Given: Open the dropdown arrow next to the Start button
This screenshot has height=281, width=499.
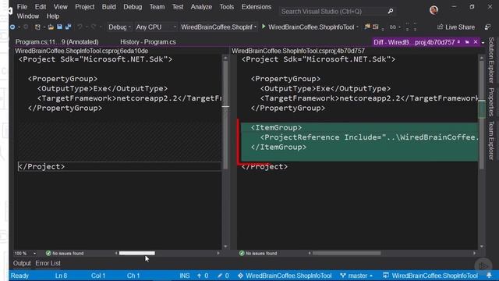Looking at the screenshot, I should [357, 27].
